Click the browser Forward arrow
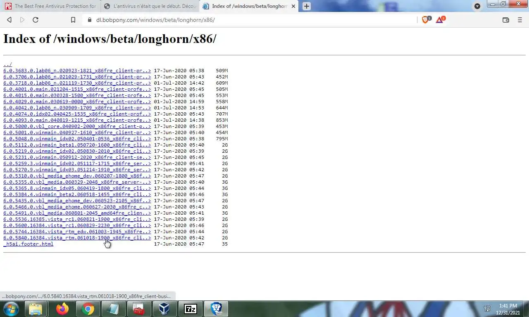The height and width of the screenshot is (317, 529). pyautogui.click(x=22, y=20)
